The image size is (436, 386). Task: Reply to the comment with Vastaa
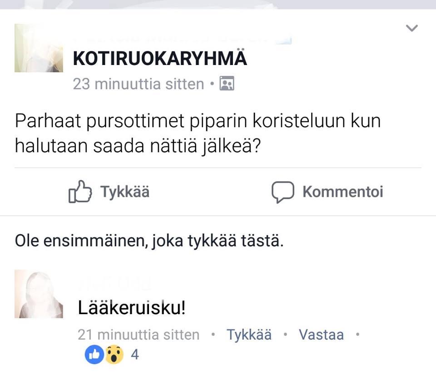321,335
